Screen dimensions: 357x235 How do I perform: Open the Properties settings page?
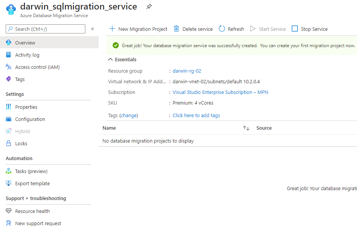point(26,107)
